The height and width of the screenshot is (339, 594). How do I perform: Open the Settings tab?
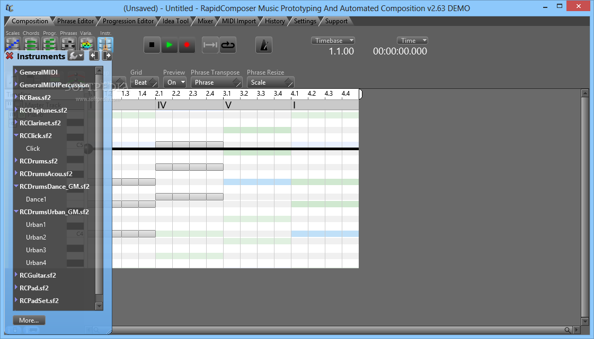(305, 21)
